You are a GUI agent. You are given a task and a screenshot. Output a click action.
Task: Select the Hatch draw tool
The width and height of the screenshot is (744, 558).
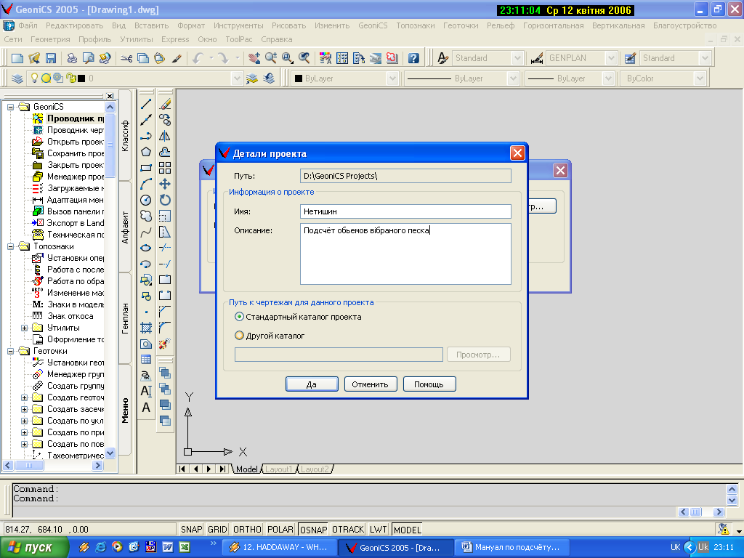click(x=146, y=328)
